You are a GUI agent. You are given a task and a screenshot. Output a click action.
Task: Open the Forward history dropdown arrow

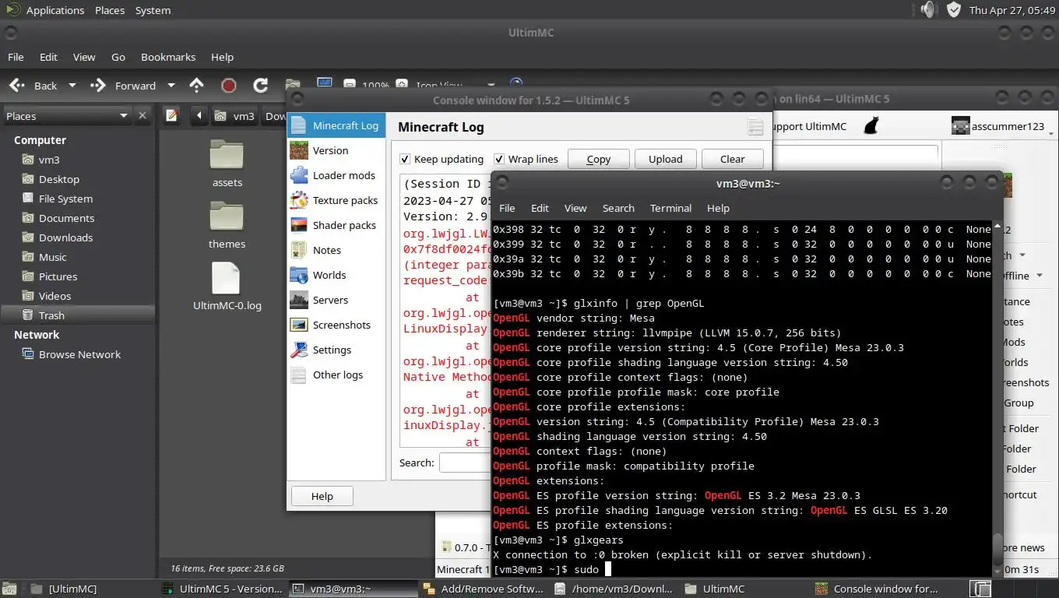(171, 86)
